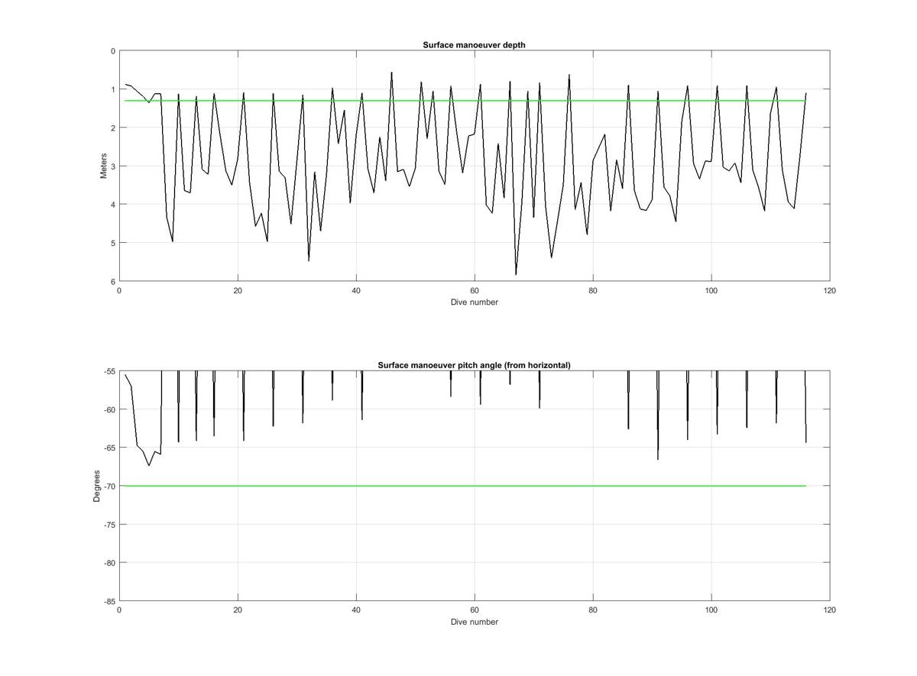Click the 120 tick below the pitch angle plot

[830, 610]
